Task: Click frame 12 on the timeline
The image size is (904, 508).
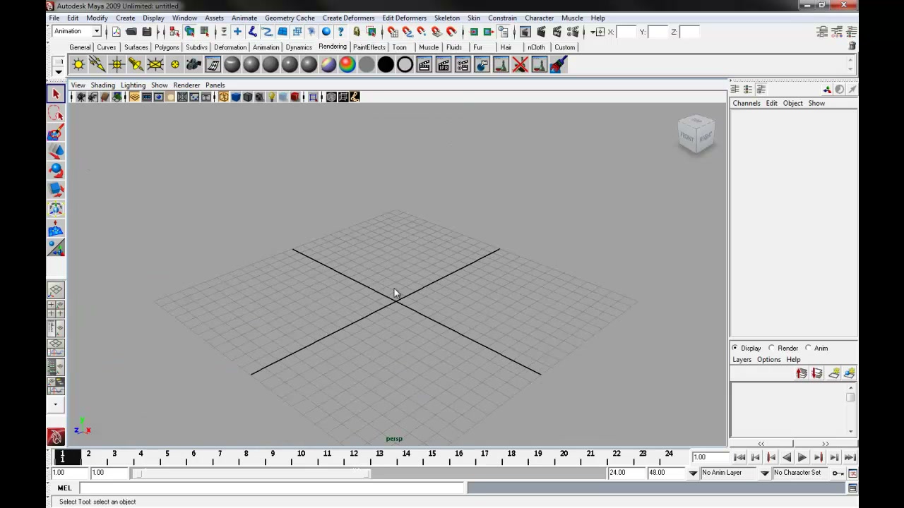Action: point(353,457)
